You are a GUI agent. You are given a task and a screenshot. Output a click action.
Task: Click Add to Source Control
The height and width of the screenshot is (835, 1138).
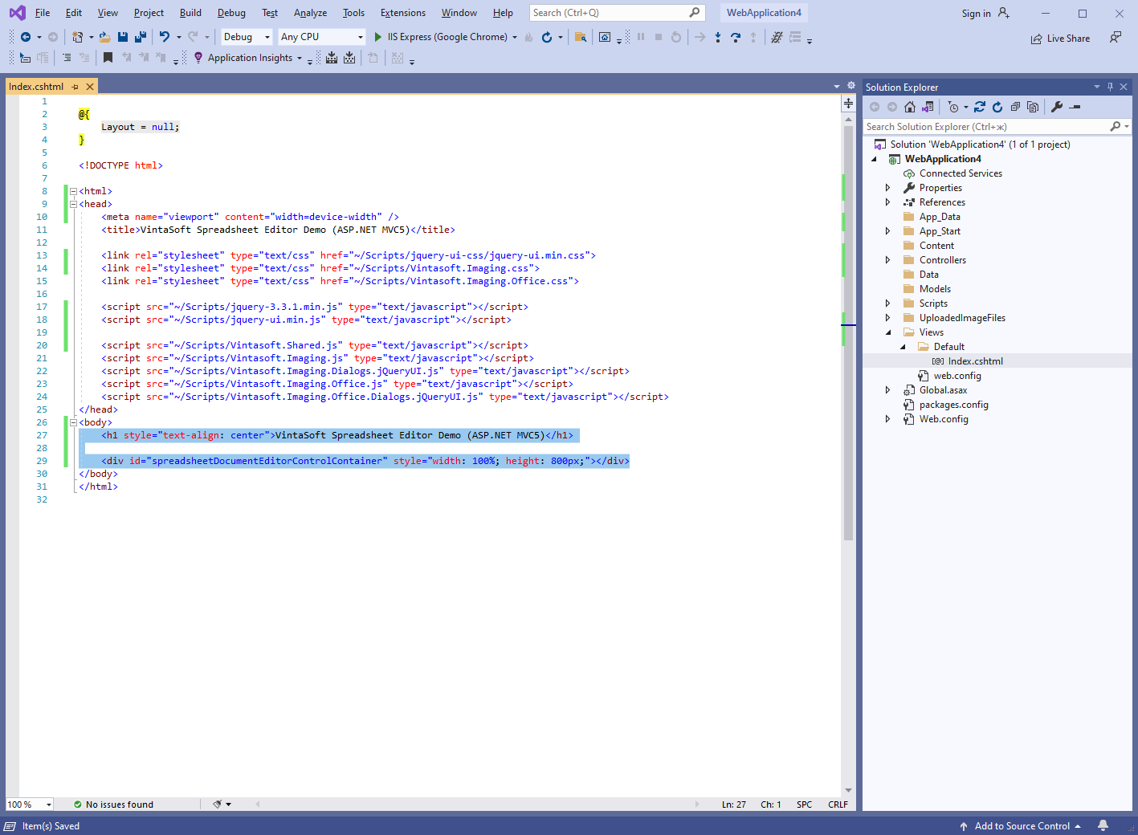pos(1021,825)
